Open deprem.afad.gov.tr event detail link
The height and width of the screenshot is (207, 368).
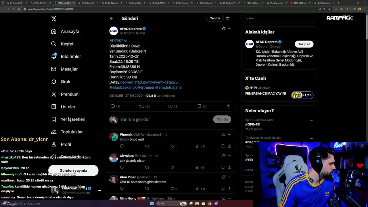coord(150,82)
